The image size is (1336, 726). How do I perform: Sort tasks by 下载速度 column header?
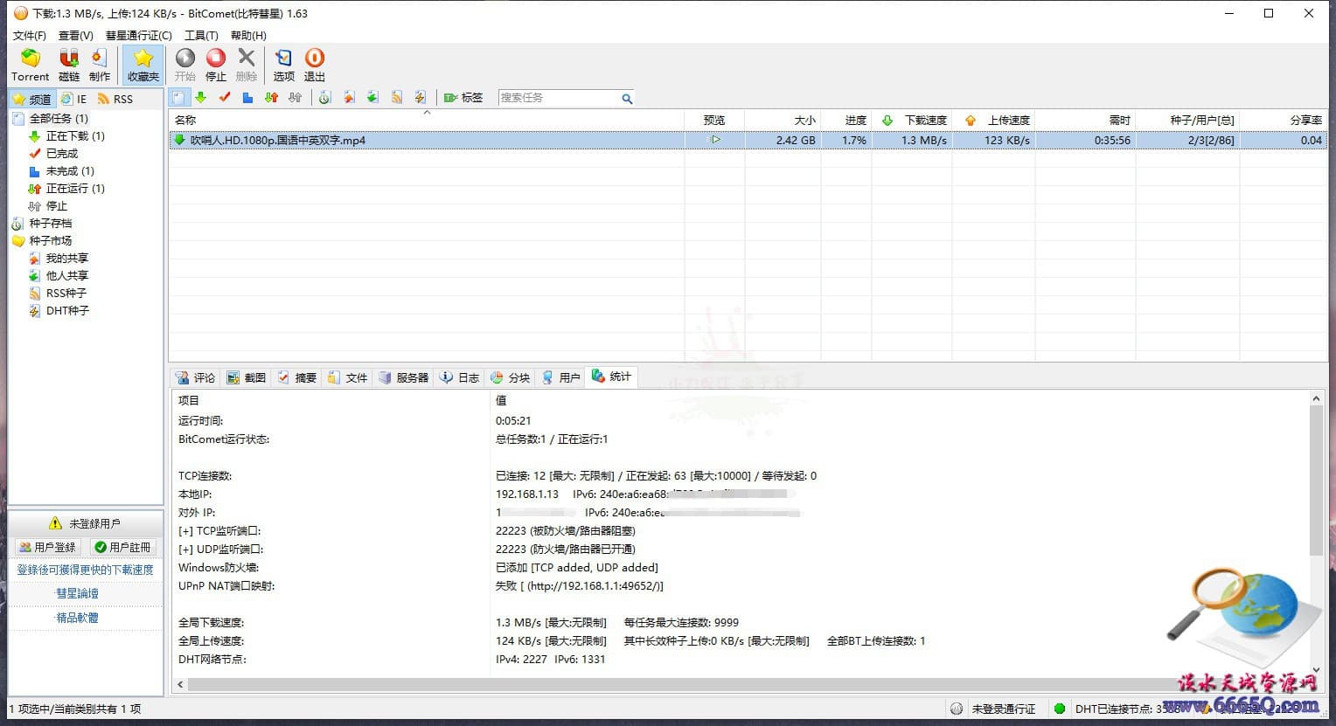tap(913, 120)
